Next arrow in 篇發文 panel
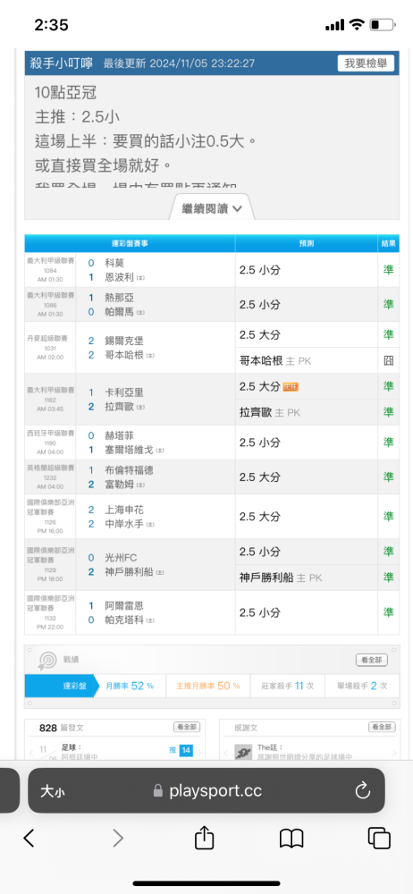Image resolution: width=413 pixels, height=894 pixels. point(198,753)
